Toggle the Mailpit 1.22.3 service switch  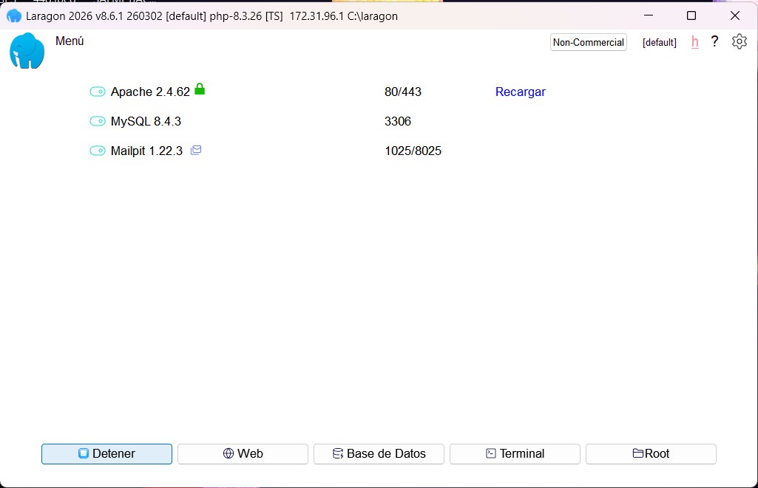(x=97, y=151)
